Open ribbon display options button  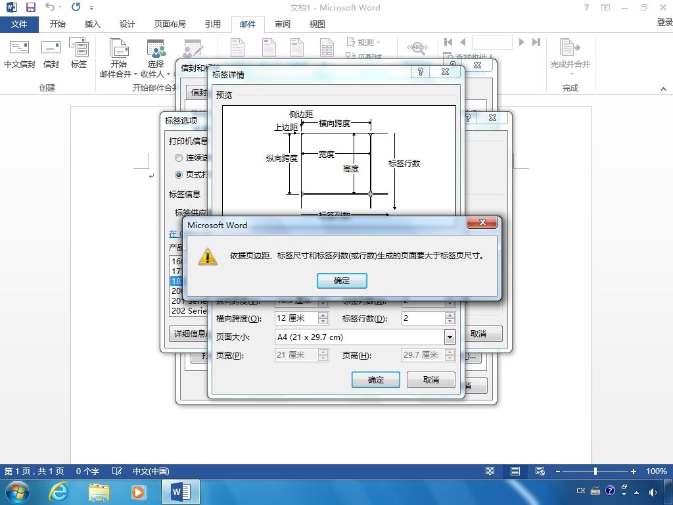(605, 7)
